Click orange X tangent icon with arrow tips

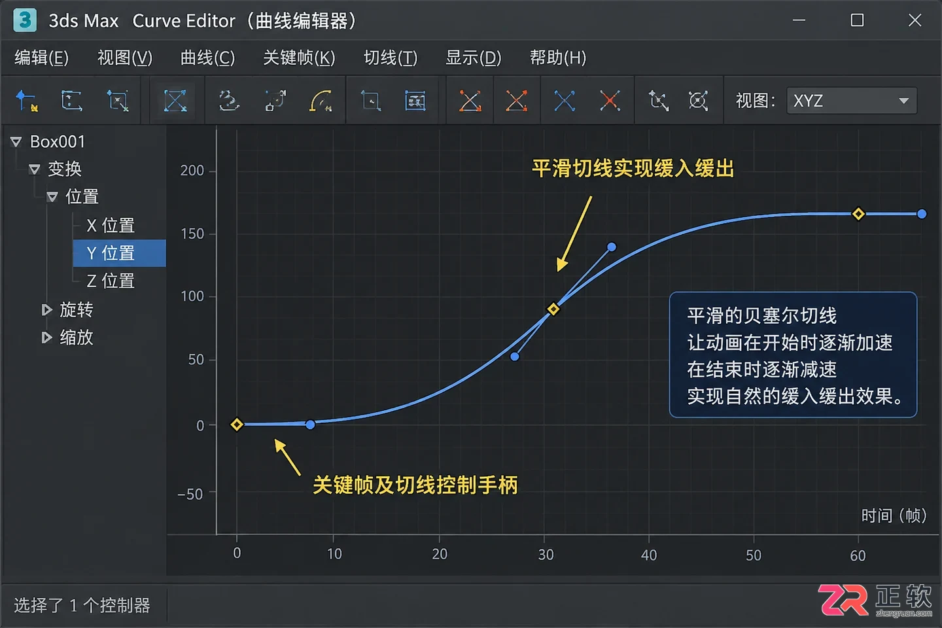[x=516, y=101]
